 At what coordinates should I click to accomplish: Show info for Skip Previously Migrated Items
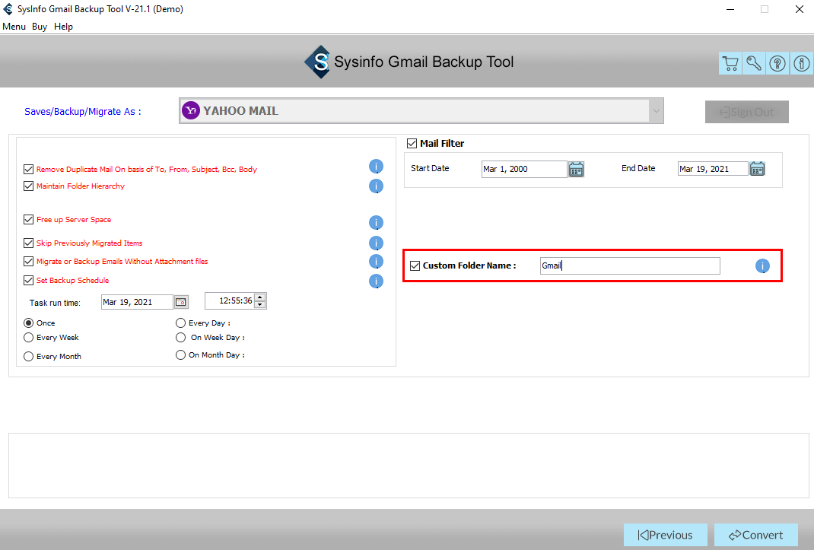(x=376, y=243)
